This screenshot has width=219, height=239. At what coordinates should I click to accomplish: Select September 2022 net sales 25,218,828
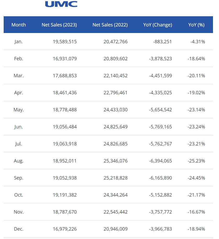point(115,178)
